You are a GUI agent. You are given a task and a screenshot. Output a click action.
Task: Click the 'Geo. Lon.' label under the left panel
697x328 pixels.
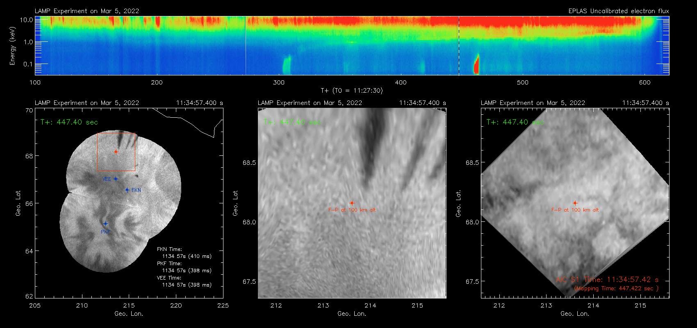coord(129,314)
